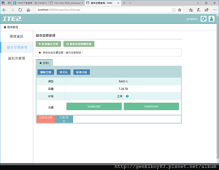
Task: Open the favorites hub icon
Action: 191,10
